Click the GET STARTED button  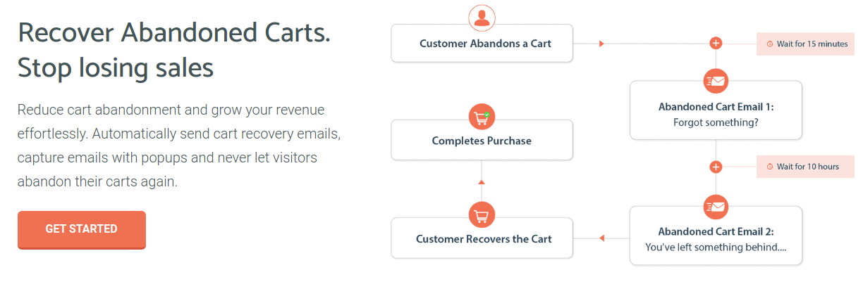82,229
